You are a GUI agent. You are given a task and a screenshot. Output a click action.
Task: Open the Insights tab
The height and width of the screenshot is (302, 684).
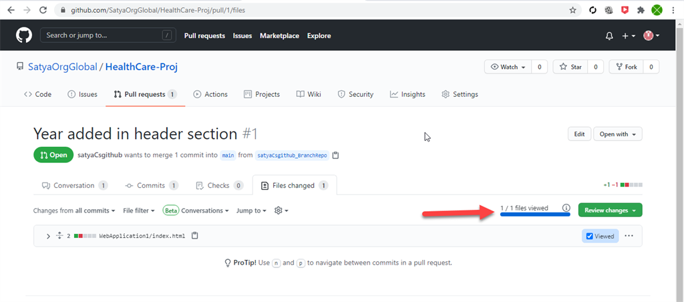point(407,94)
